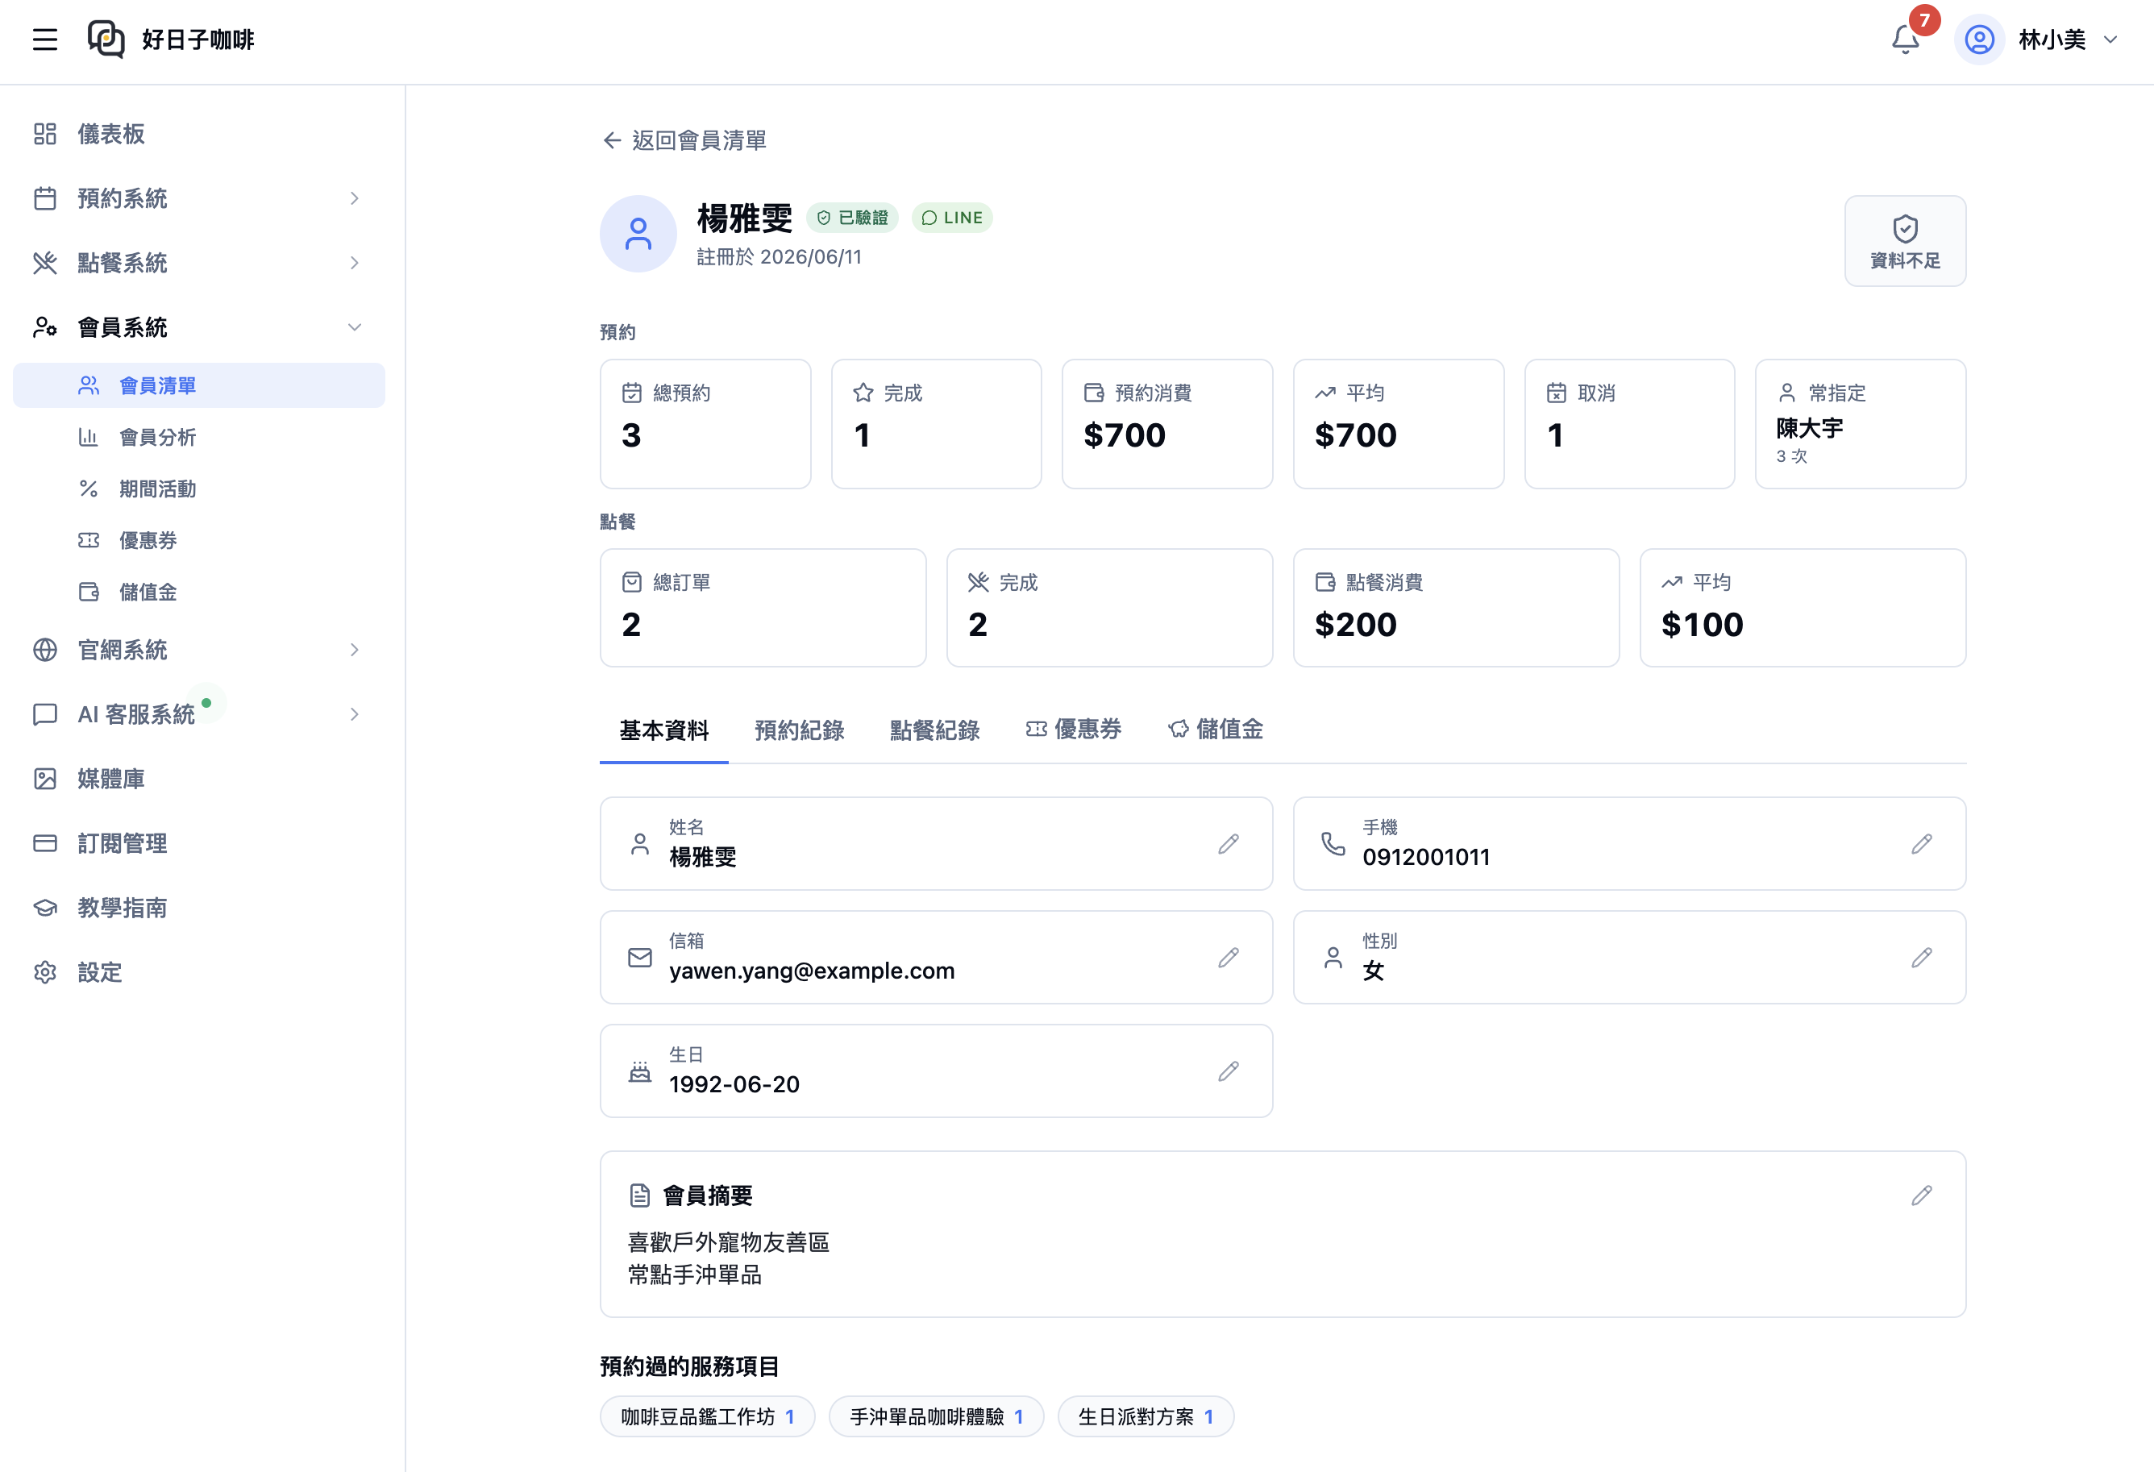
Task: Click the AI 客服系統 chat icon
Action: (x=45, y=715)
